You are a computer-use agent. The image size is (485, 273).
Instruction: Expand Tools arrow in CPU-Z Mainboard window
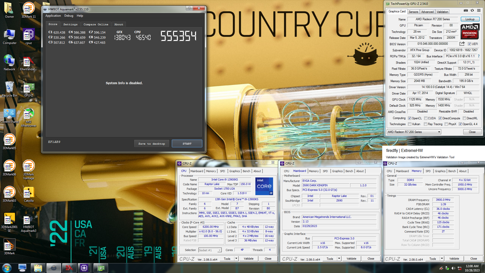[339, 259]
